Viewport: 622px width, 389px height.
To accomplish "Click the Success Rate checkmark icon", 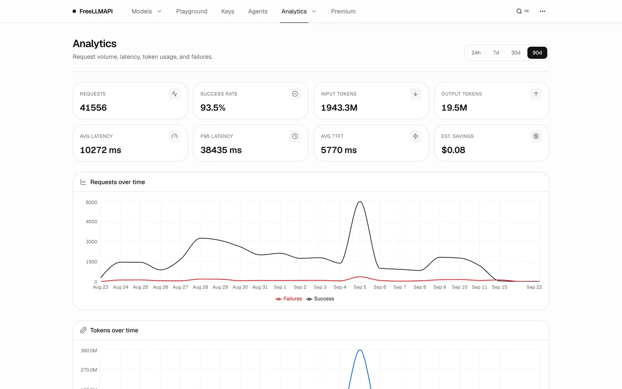I will [295, 94].
